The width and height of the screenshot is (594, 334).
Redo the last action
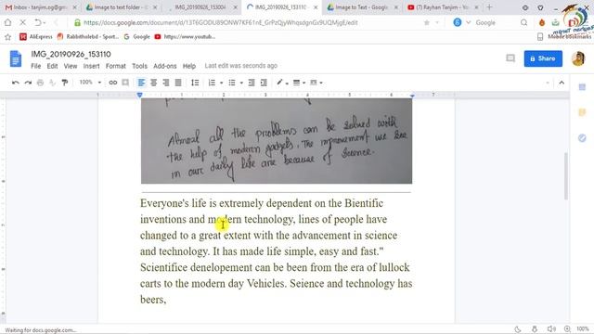pos(28,83)
